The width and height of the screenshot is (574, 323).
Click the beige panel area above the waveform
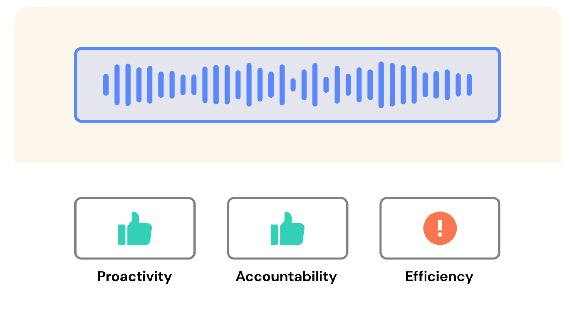pyautogui.click(x=287, y=27)
